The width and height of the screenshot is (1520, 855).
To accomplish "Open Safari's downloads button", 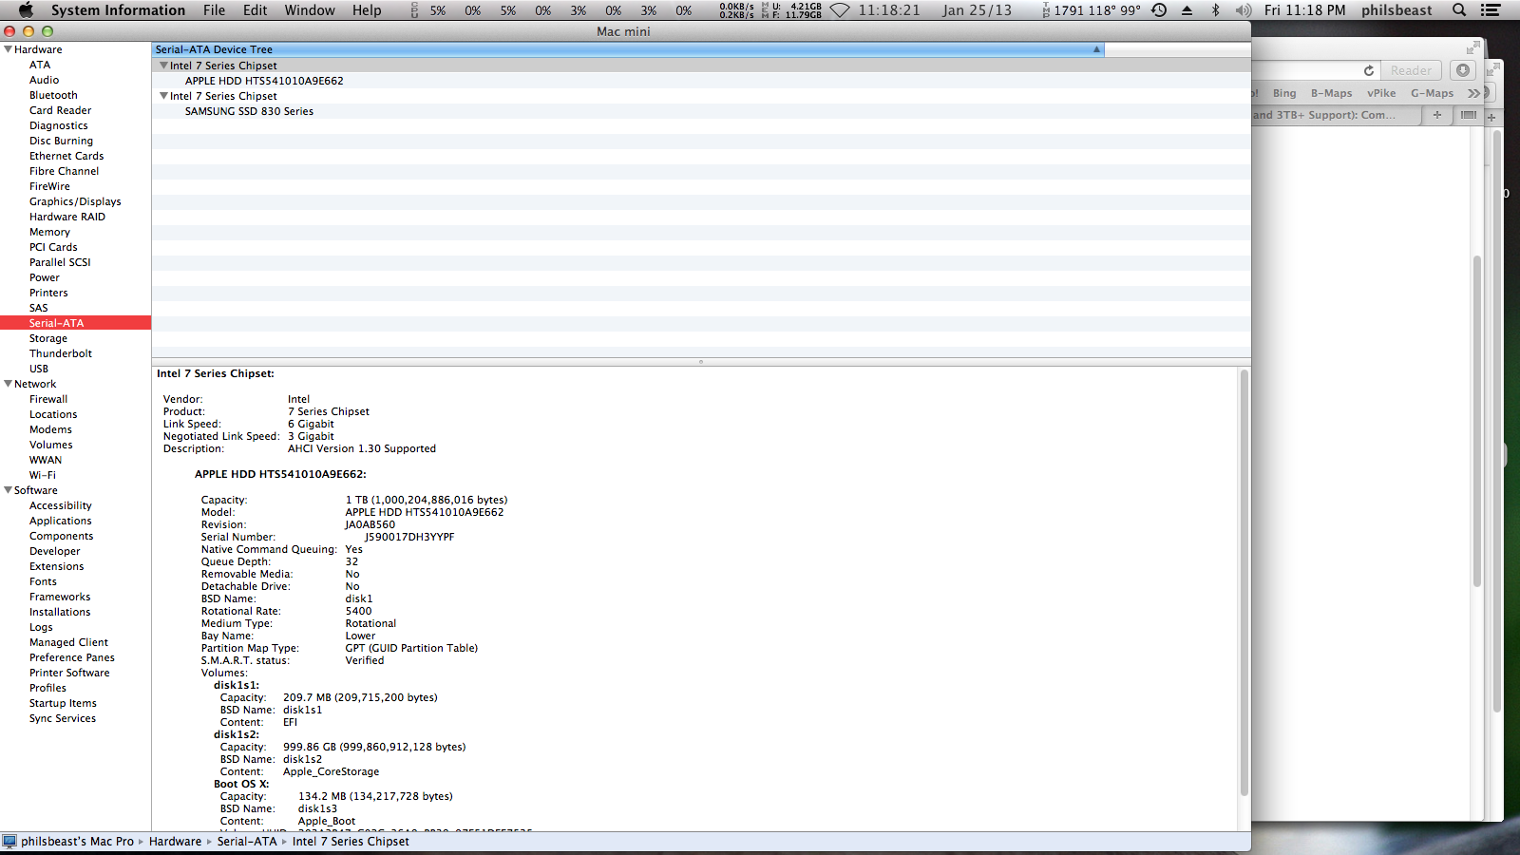I will [1463, 70].
